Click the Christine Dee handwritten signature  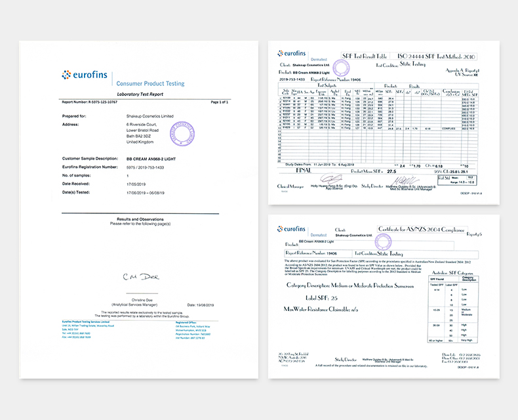[141, 276]
